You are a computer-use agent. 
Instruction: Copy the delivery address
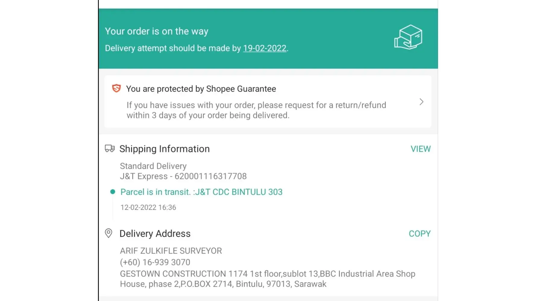coord(419,234)
